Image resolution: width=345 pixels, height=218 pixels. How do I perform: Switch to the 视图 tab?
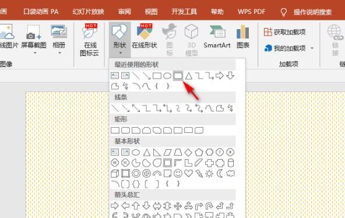pos(151,12)
